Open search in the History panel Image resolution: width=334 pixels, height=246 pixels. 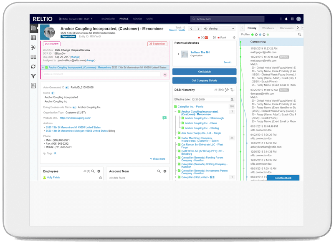(x=300, y=34)
